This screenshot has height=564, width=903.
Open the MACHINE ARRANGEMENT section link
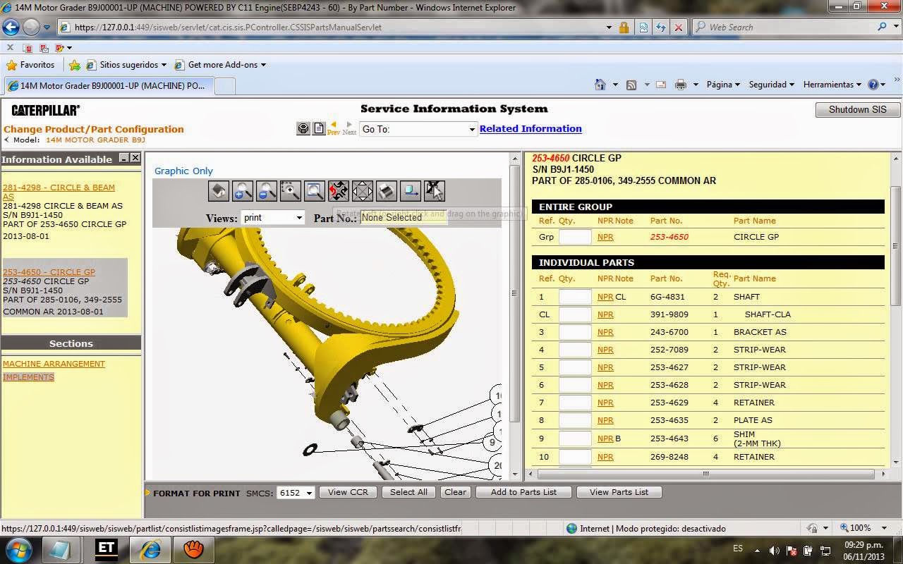pos(54,364)
